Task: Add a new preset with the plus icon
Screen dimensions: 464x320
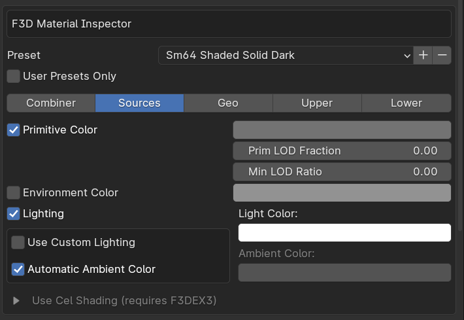Action: coord(423,55)
